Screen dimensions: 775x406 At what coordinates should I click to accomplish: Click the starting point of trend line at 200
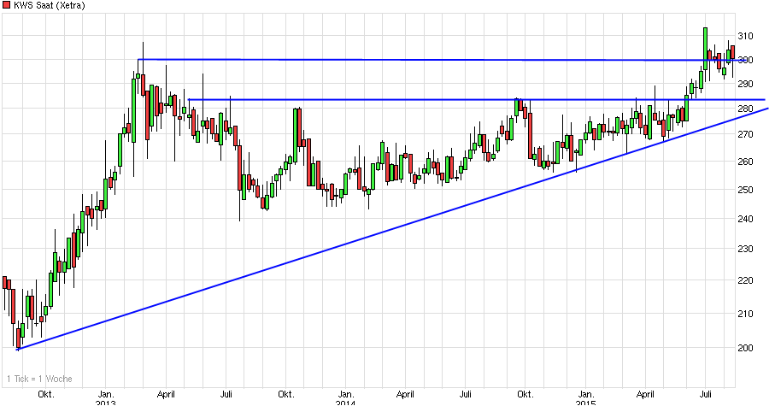(x=18, y=348)
